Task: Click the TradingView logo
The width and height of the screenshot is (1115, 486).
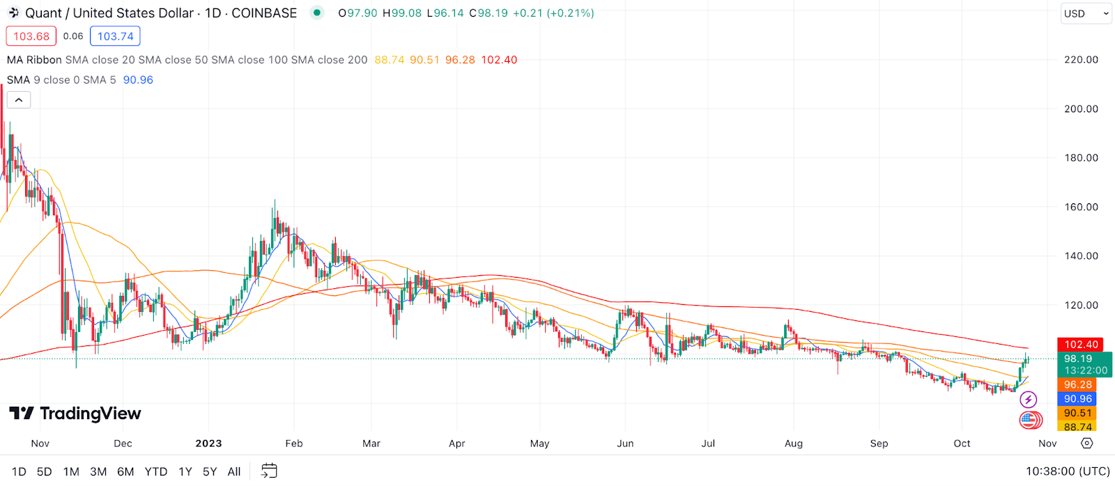Action: [x=75, y=414]
